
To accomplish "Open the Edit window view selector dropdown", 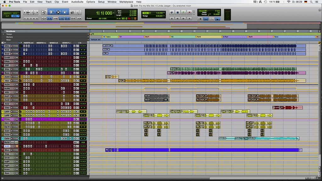I will 3,43.
